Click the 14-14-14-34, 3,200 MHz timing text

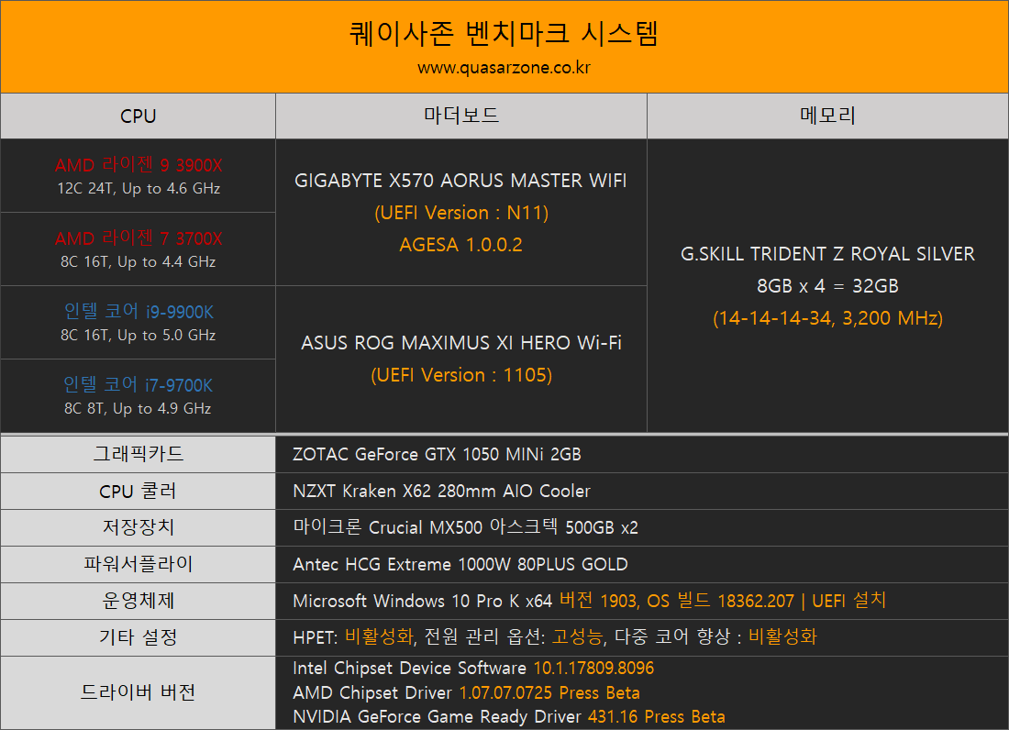827,318
